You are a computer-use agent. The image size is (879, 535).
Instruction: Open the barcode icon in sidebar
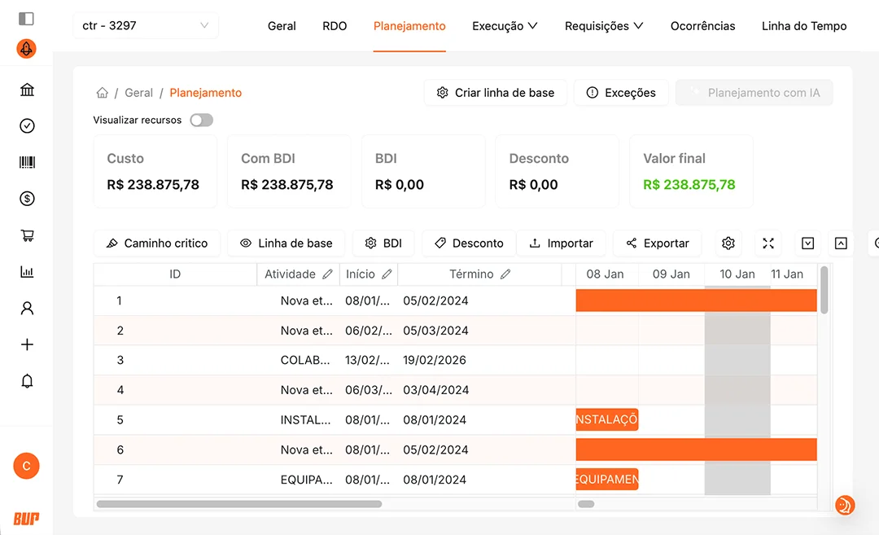27,162
